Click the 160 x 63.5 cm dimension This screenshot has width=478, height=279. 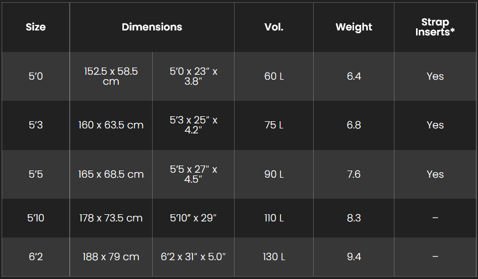point(111,125)
